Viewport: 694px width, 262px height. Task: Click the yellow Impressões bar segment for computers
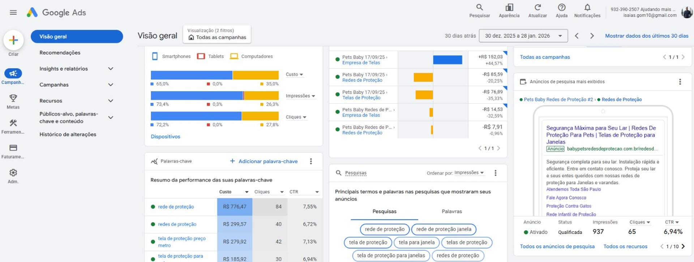coord(262,96)
